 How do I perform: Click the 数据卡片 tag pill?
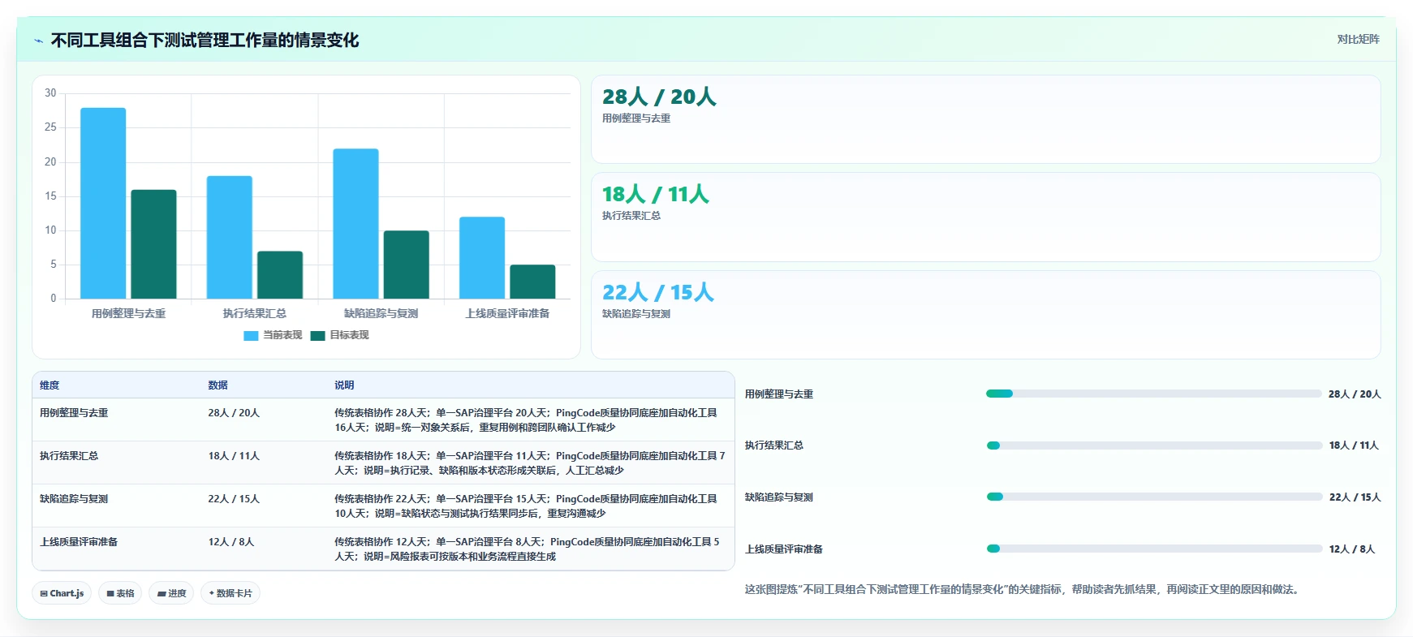point(230,593)
